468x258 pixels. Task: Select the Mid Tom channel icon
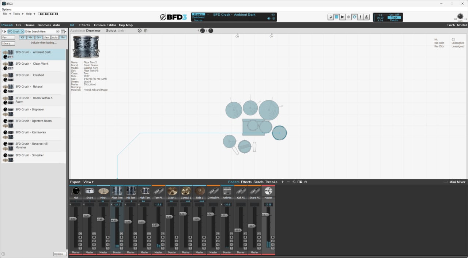click(131, 191)
